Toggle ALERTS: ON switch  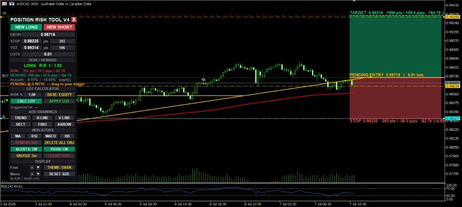26,149
